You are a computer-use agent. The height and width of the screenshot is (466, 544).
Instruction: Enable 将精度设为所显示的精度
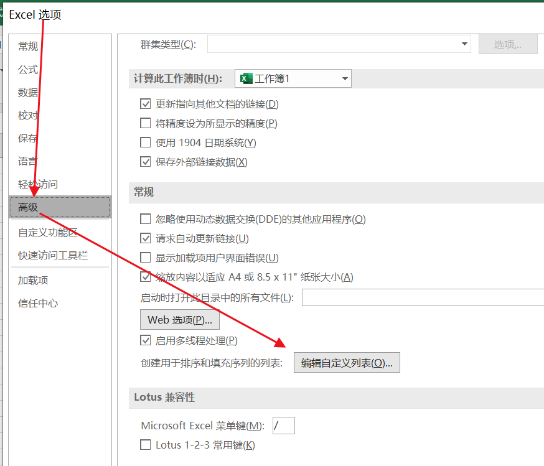click(x=145, y=123)
